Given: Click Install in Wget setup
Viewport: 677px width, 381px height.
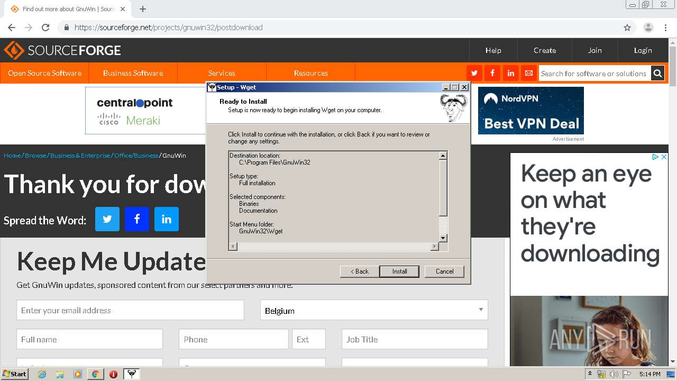Looking at the screenshot, I should pyautogui.click(x=399, y=271).
